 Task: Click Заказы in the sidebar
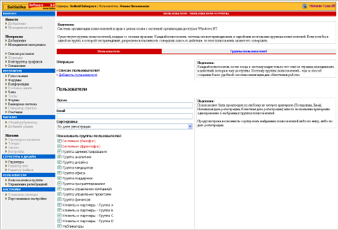[13, 148]
